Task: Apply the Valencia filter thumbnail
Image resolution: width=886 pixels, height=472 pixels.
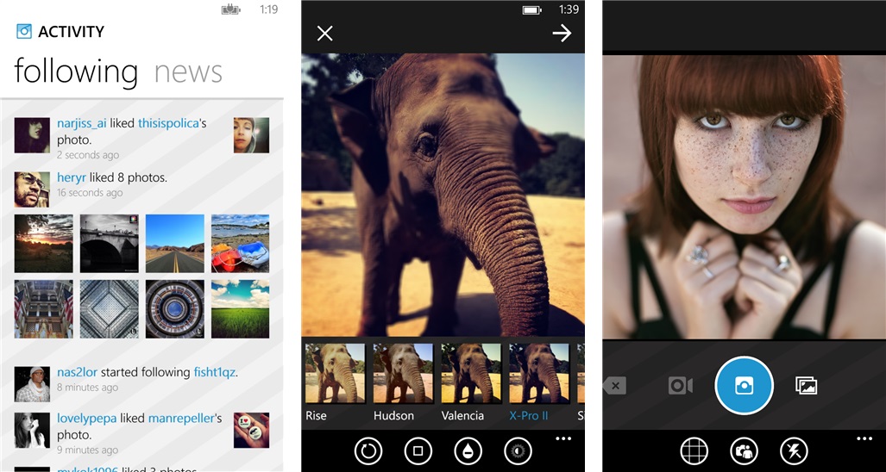Action: pos(471,373)
